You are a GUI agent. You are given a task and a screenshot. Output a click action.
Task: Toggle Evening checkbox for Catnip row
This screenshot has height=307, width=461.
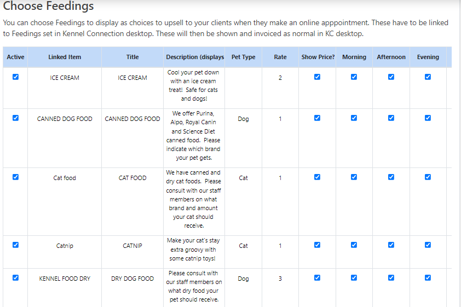pos(428,245)
